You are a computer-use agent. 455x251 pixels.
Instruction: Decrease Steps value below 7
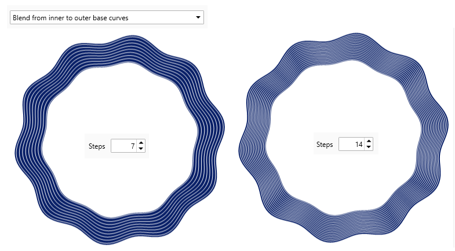tap(141, 149)
